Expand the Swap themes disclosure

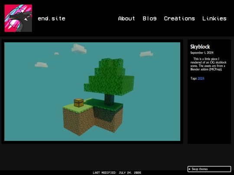tap(209, 169)
